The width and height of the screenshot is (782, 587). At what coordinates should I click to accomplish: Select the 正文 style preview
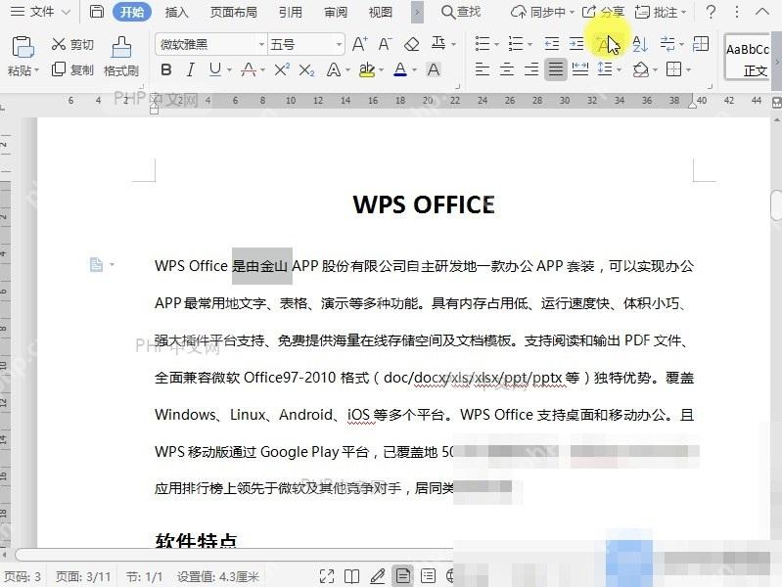point(747,59)
